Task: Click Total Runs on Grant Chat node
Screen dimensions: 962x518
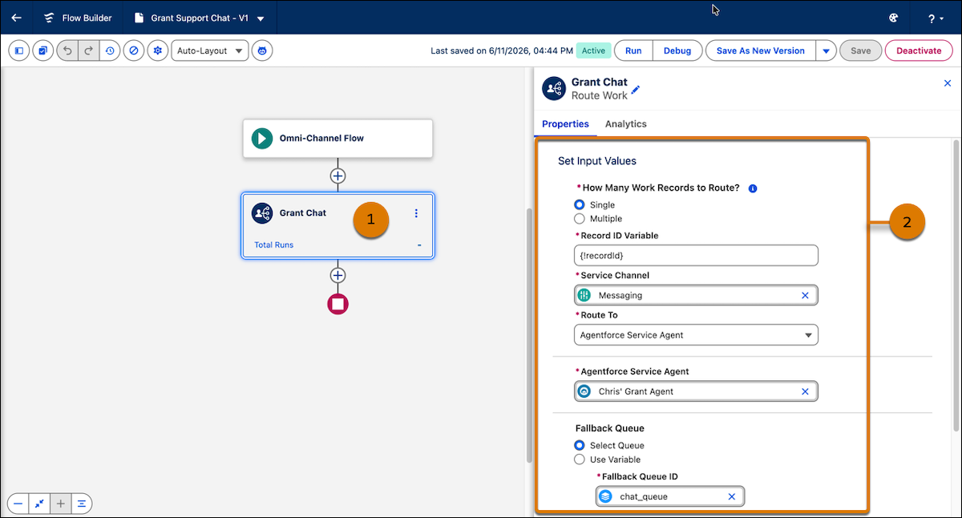Action: click(273, 245)
